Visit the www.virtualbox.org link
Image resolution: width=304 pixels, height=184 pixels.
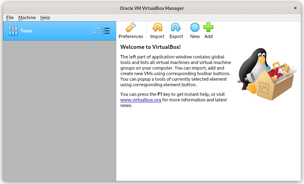tap(141, 100)
